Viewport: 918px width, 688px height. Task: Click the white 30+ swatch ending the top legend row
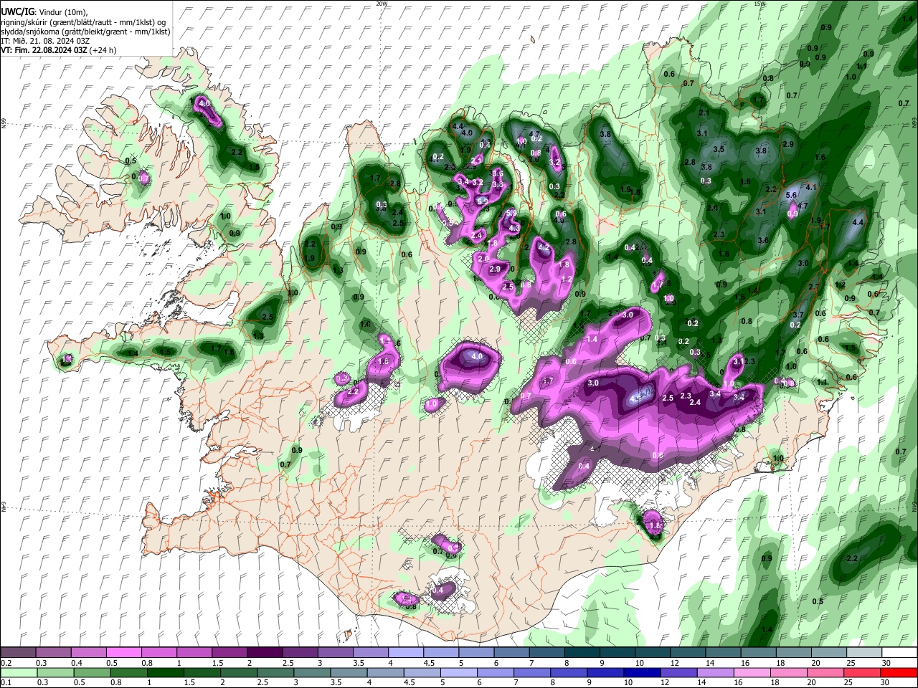pos(900,653)
